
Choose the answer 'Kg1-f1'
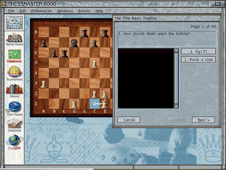click(x=198, y=52)
